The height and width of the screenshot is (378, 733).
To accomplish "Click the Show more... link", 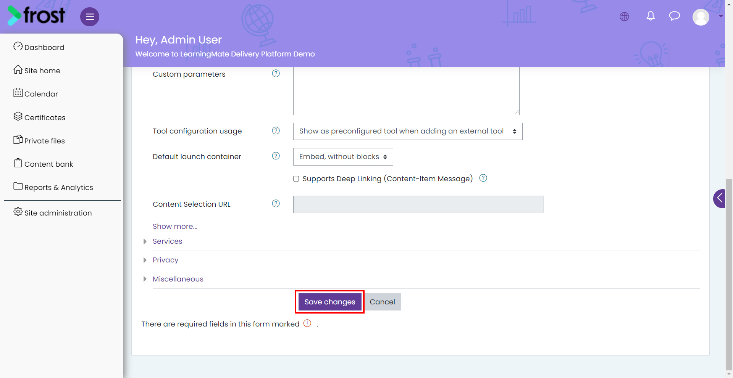I will [175, 227].
